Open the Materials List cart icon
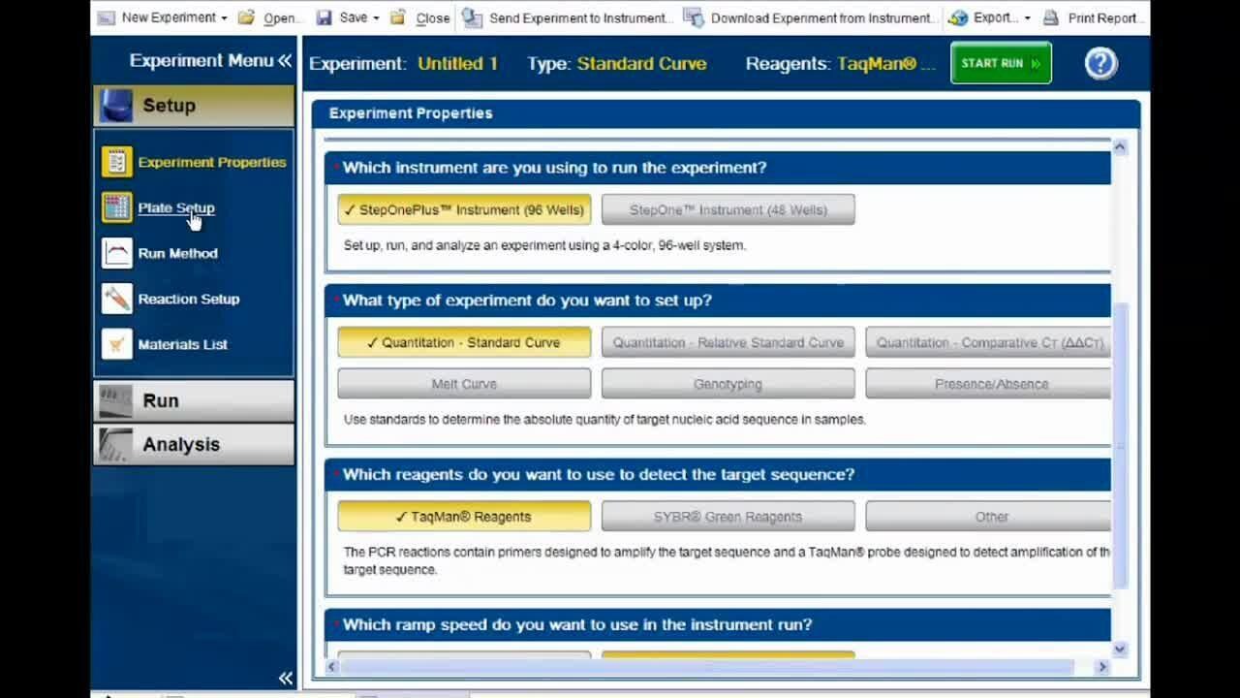 [116, 344]
